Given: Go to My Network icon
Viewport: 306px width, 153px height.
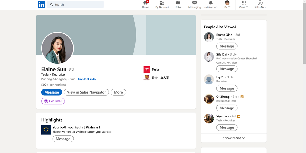Looking at the screenshot, I should 162,3.
